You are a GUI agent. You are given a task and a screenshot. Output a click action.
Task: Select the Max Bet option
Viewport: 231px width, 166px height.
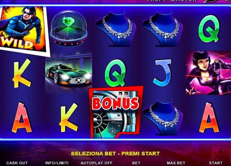(176, 163)
